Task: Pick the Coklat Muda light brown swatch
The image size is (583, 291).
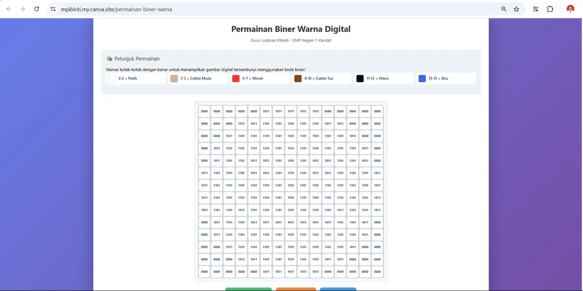Action: [174, 79]
